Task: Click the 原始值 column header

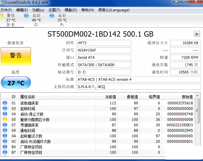Action: [x=178, y=97]
